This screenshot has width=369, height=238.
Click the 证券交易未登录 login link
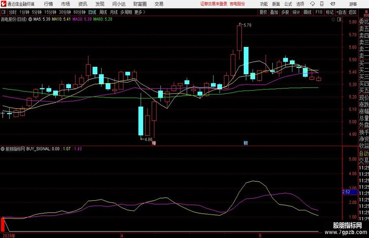(x=214, y=4)
